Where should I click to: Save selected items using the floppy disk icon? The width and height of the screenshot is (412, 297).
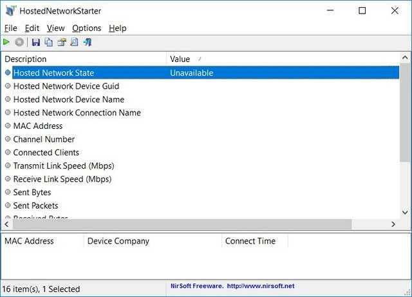pyautogui.click(x=36, y=42)
